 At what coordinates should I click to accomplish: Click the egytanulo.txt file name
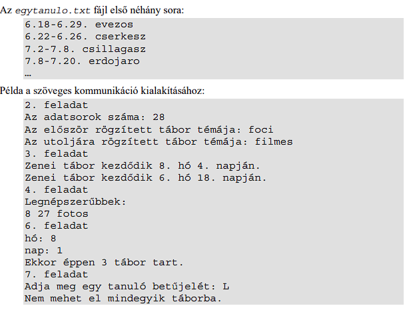coord(53,11)
